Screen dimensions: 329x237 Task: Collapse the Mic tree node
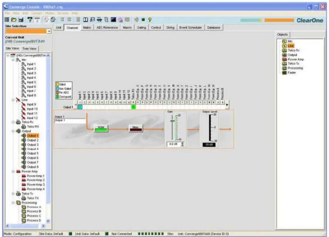(x=13, y=60)
